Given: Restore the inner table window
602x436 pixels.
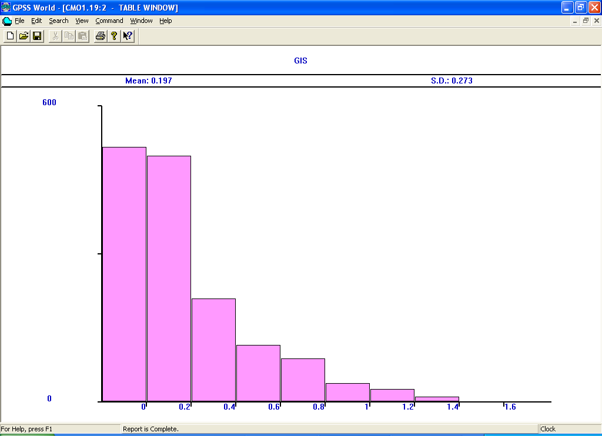Looking at the screenshot, I should coord(586,21).
